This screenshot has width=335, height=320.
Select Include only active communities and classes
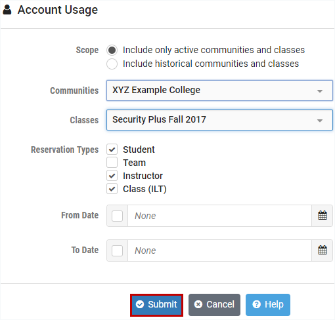112,50
